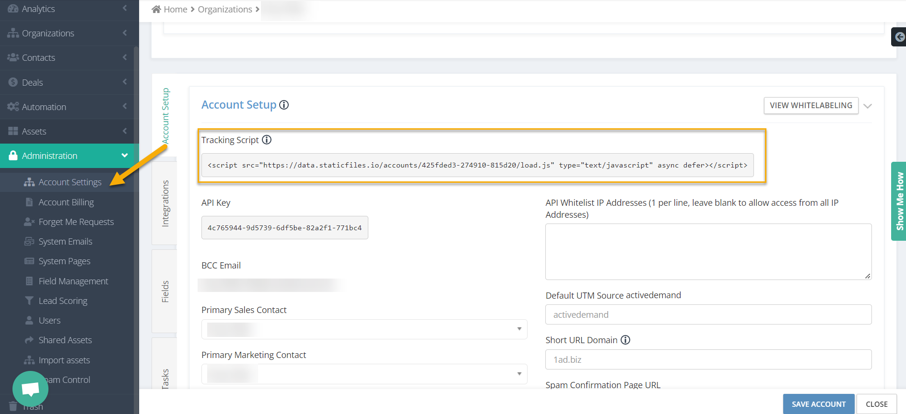Expand the Organizations menu chevron
Image resolution: width=906 pixels, height=414 pixels.
coord(125,33)
